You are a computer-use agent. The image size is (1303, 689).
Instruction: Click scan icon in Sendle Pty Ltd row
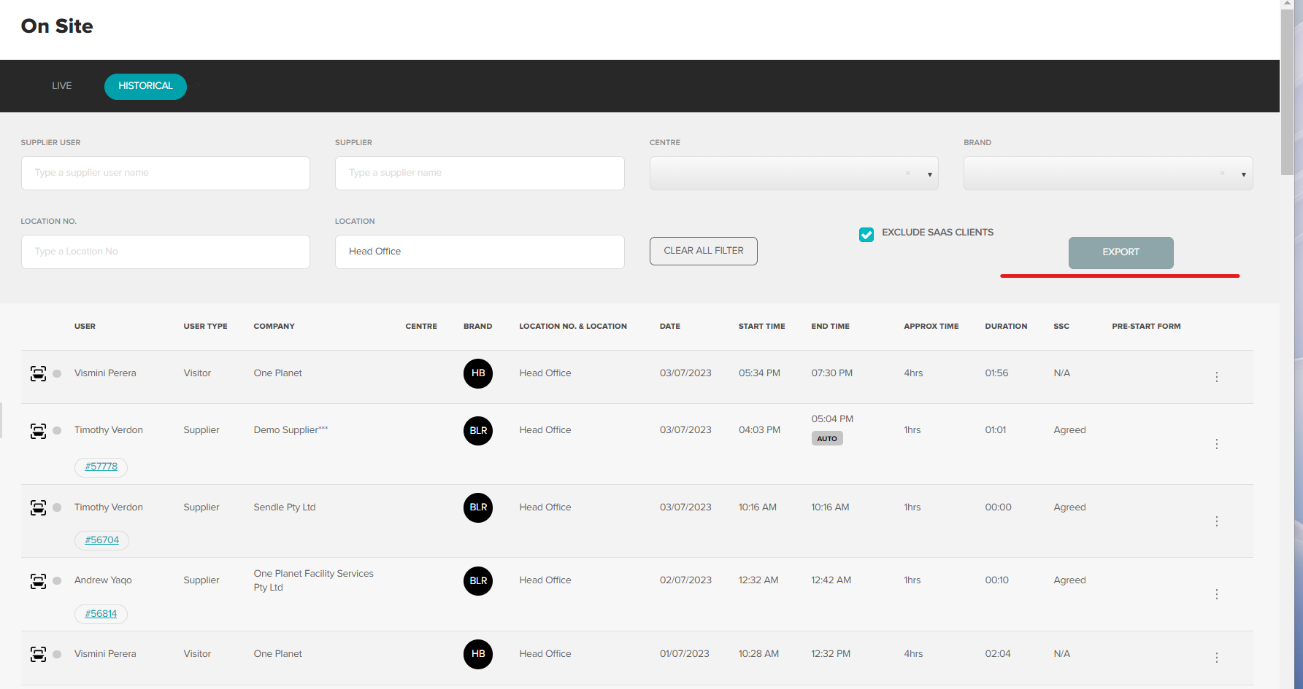coord(38,507)
